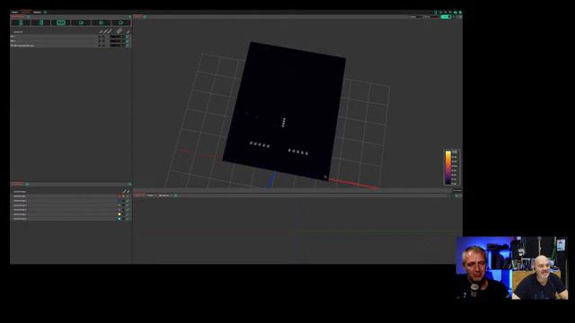Click the yellow color dot in lower list

tap(119, 214)
